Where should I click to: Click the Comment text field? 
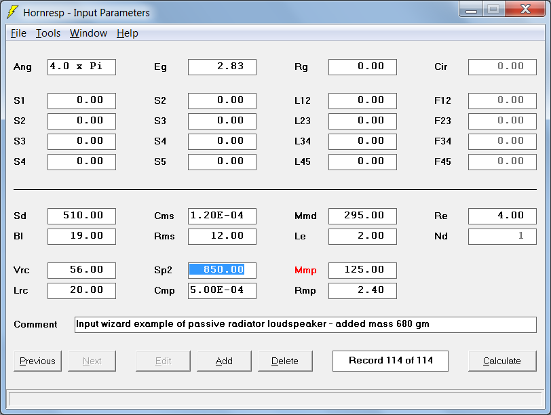pos(305,325)
